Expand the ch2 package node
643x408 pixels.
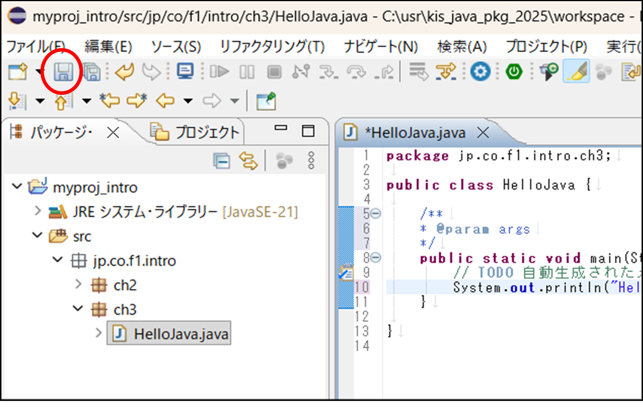[x=78, y=285]
